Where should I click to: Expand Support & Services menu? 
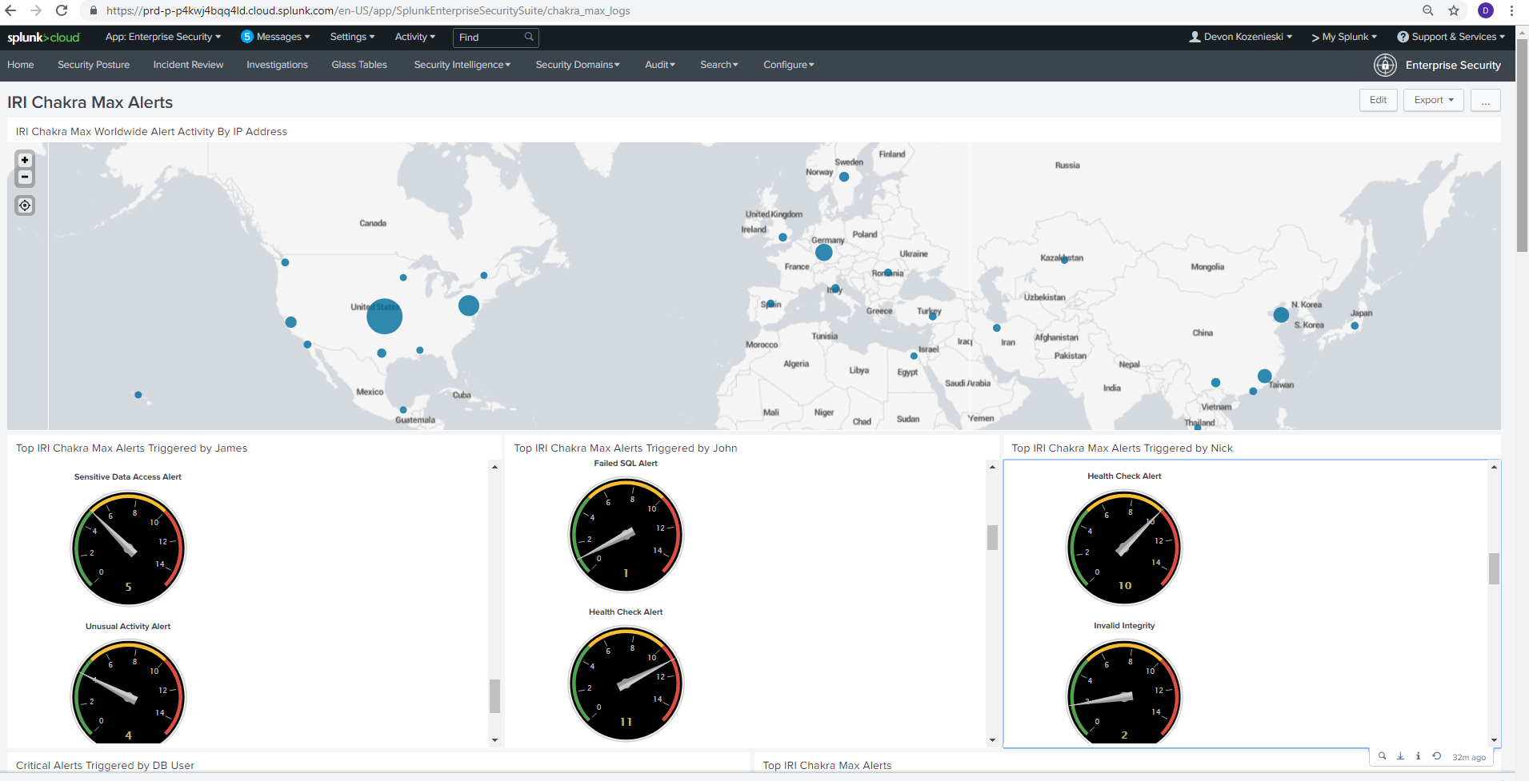pyautogui.click(x=1451, y=37)
